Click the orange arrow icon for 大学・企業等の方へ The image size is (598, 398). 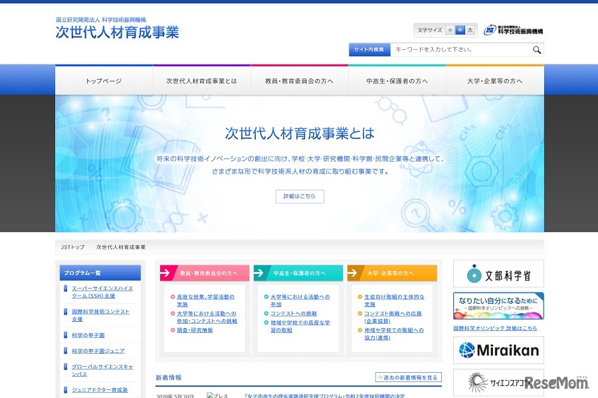(x=351, y=273)
